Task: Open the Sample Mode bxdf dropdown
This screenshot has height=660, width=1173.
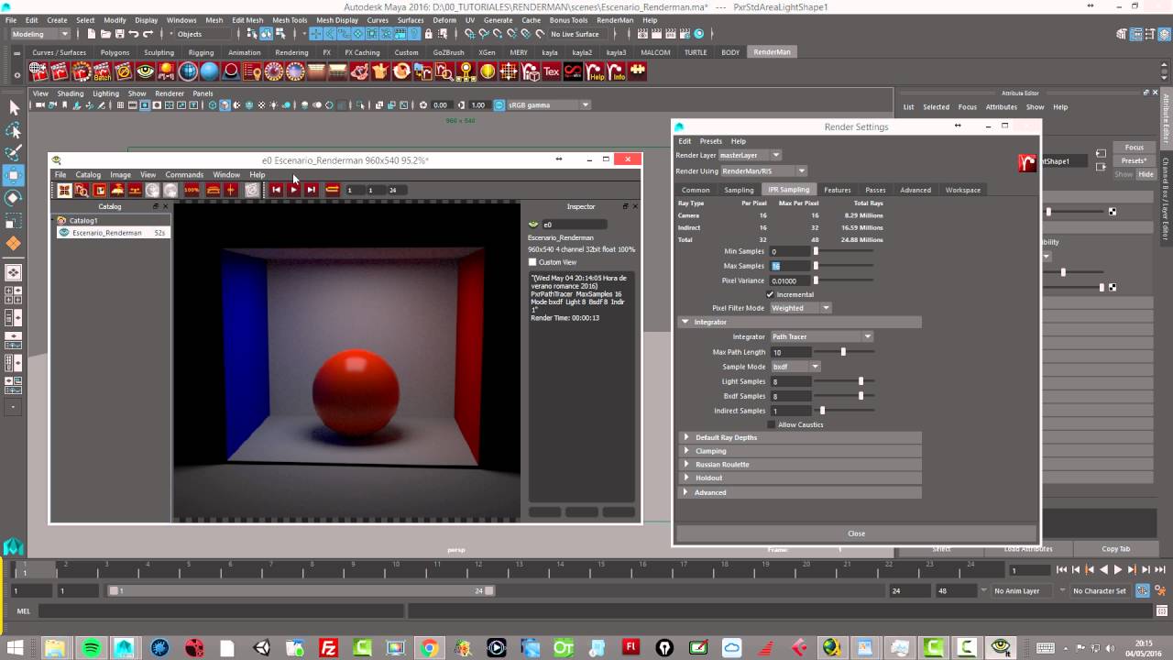Action: (x=795, y=367)
